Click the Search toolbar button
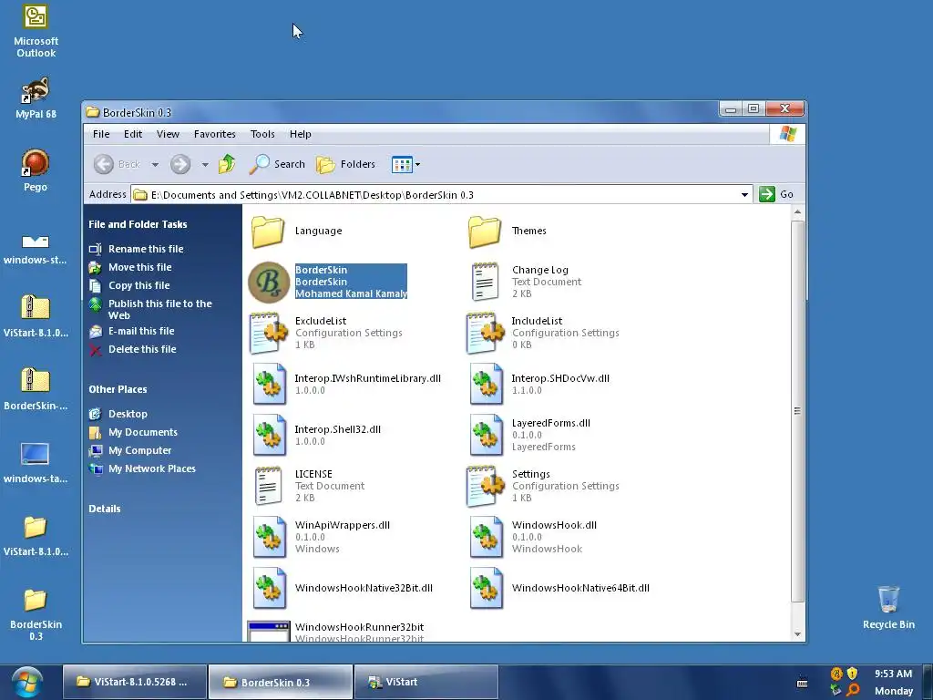Viewport: 933px width, 700px height. point(277,164)
